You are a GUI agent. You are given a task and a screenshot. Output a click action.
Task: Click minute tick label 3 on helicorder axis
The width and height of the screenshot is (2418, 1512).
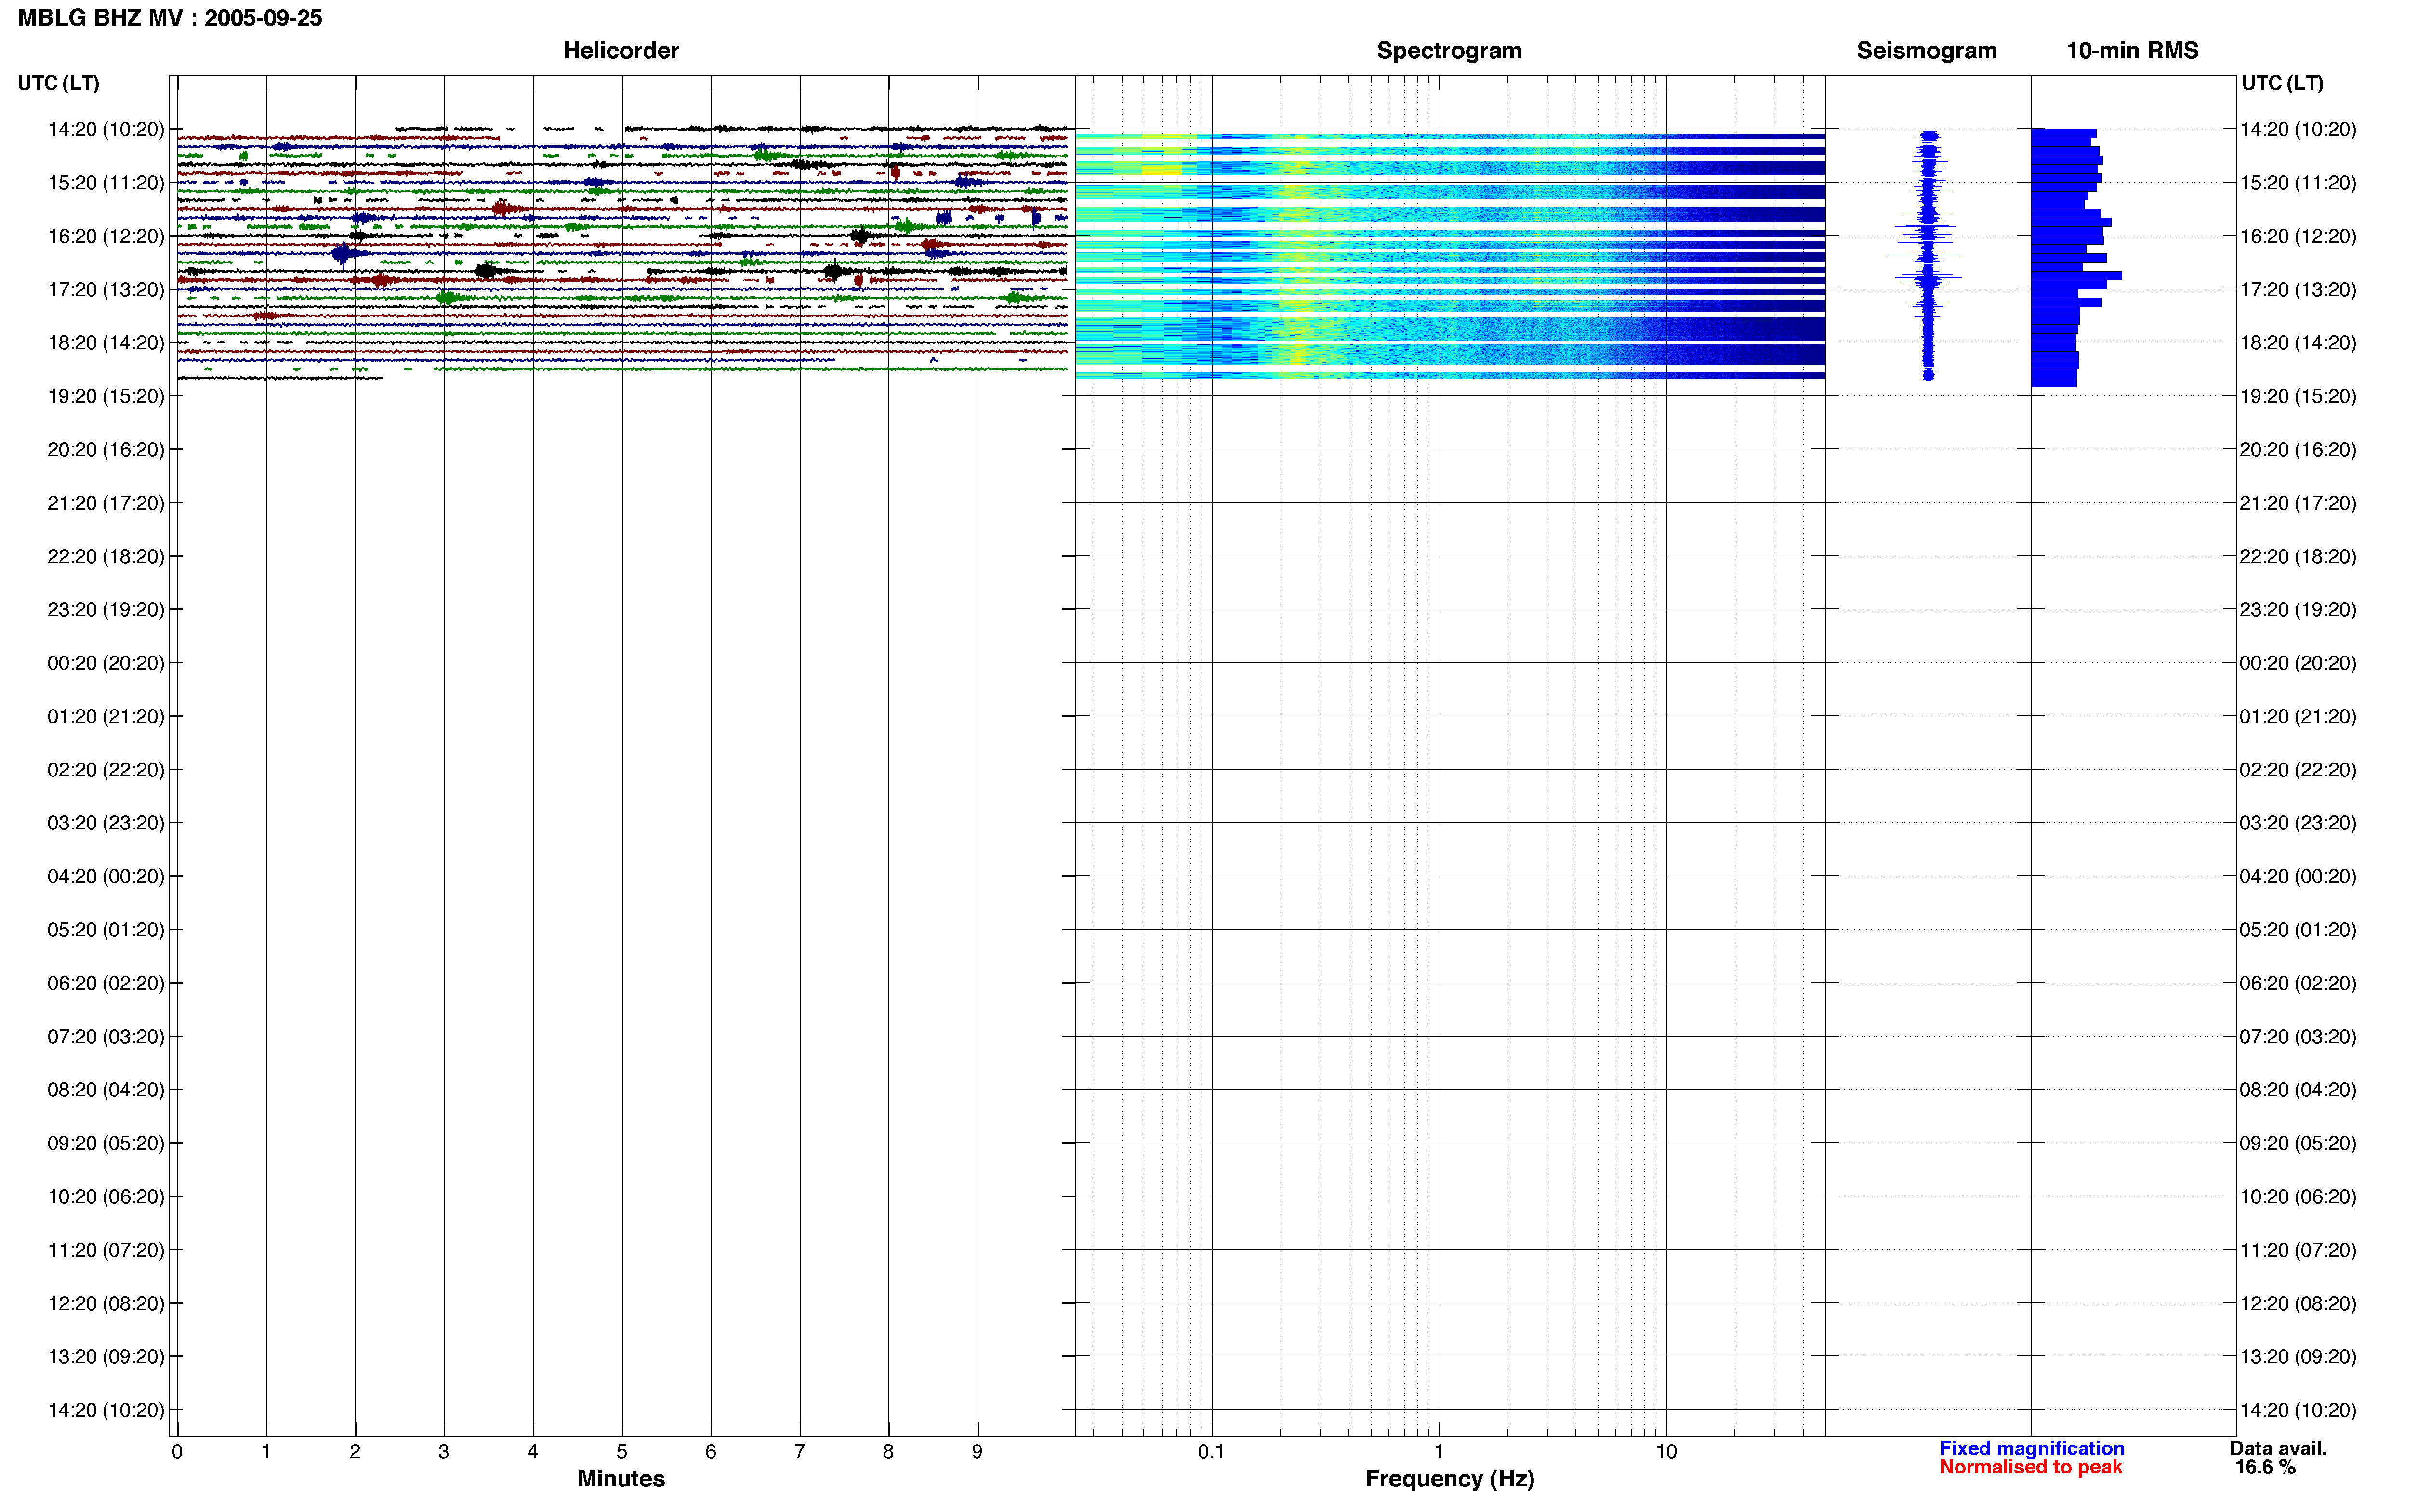pos(444,1452)
